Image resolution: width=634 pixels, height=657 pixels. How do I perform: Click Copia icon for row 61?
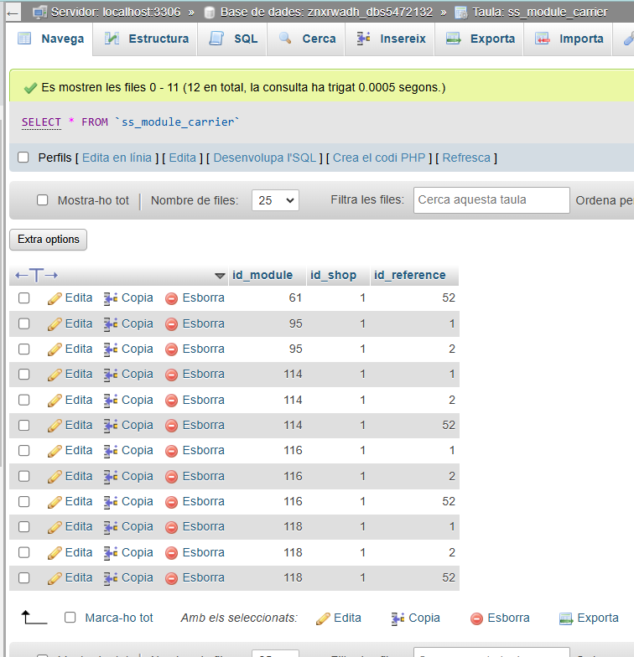click(x=111, y=298)
